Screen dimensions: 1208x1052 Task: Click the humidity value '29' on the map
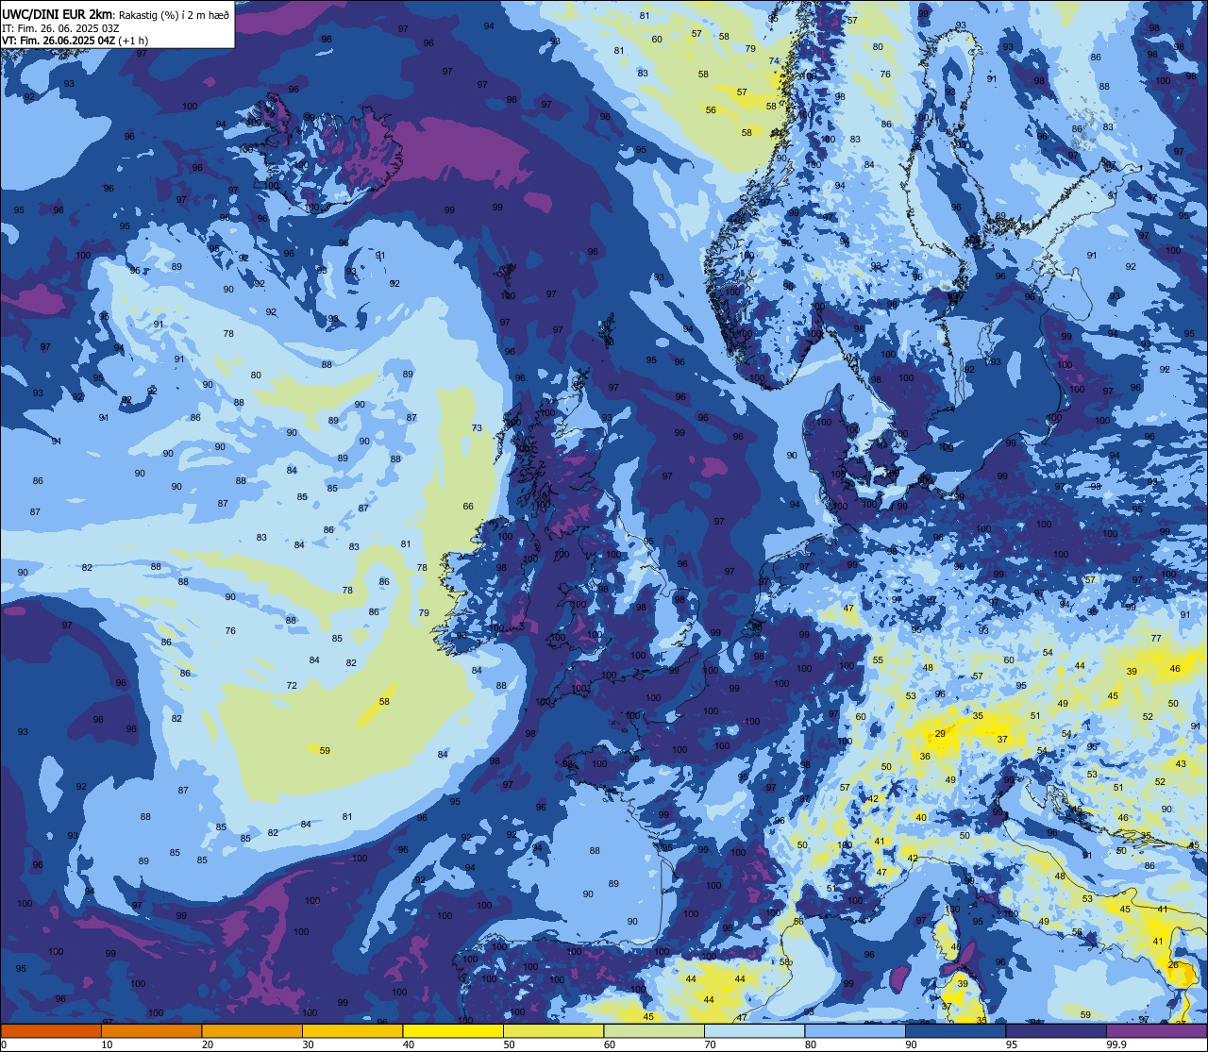[x=940, y=733]
